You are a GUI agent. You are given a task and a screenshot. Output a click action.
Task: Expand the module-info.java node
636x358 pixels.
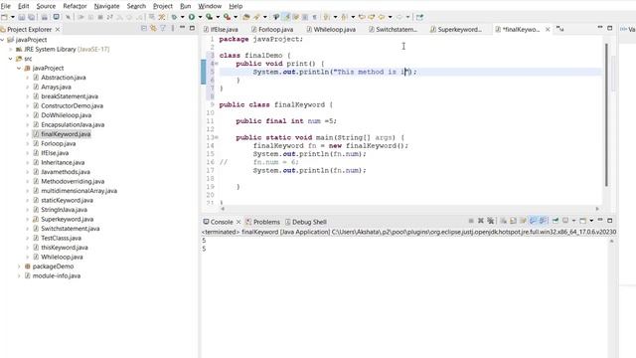click(19, 276)
